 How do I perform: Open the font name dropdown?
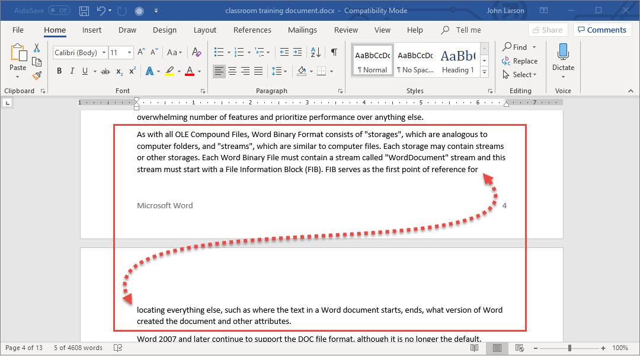104,53
